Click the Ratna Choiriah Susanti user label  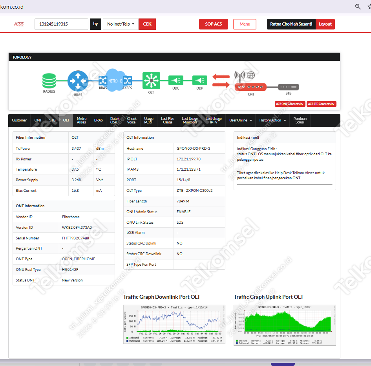coord(291,24)
